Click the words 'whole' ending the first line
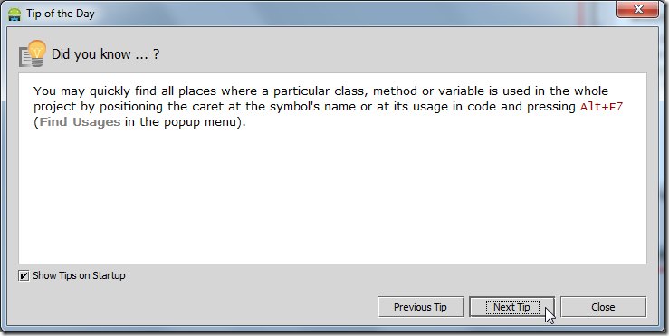Image resolution: width=669 pixels, height=336 pixels. coord(591,91)
